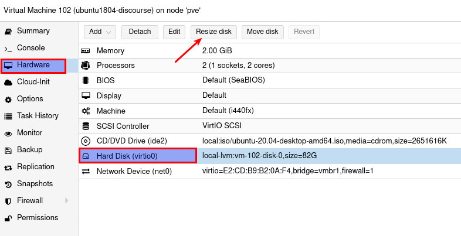Click the Edit button in toolbar

coord(174,32)
